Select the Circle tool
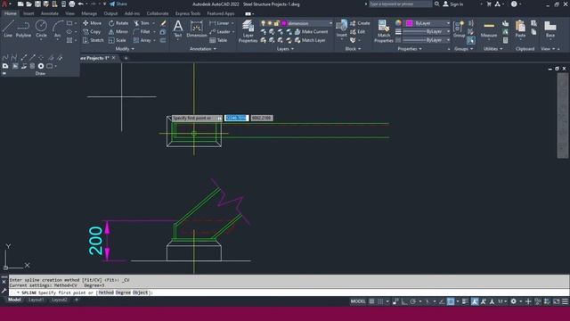Viewport: 570px width, 321px height. tap(41, 29)
